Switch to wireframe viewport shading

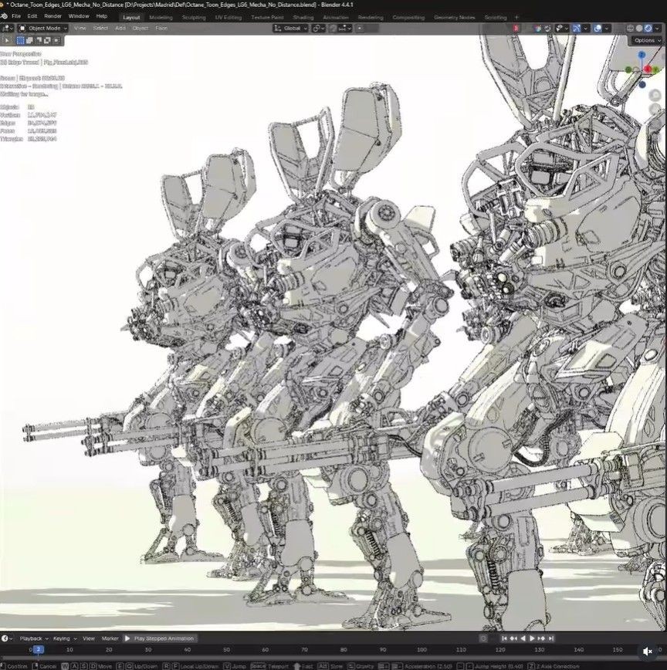coord(631,29)
